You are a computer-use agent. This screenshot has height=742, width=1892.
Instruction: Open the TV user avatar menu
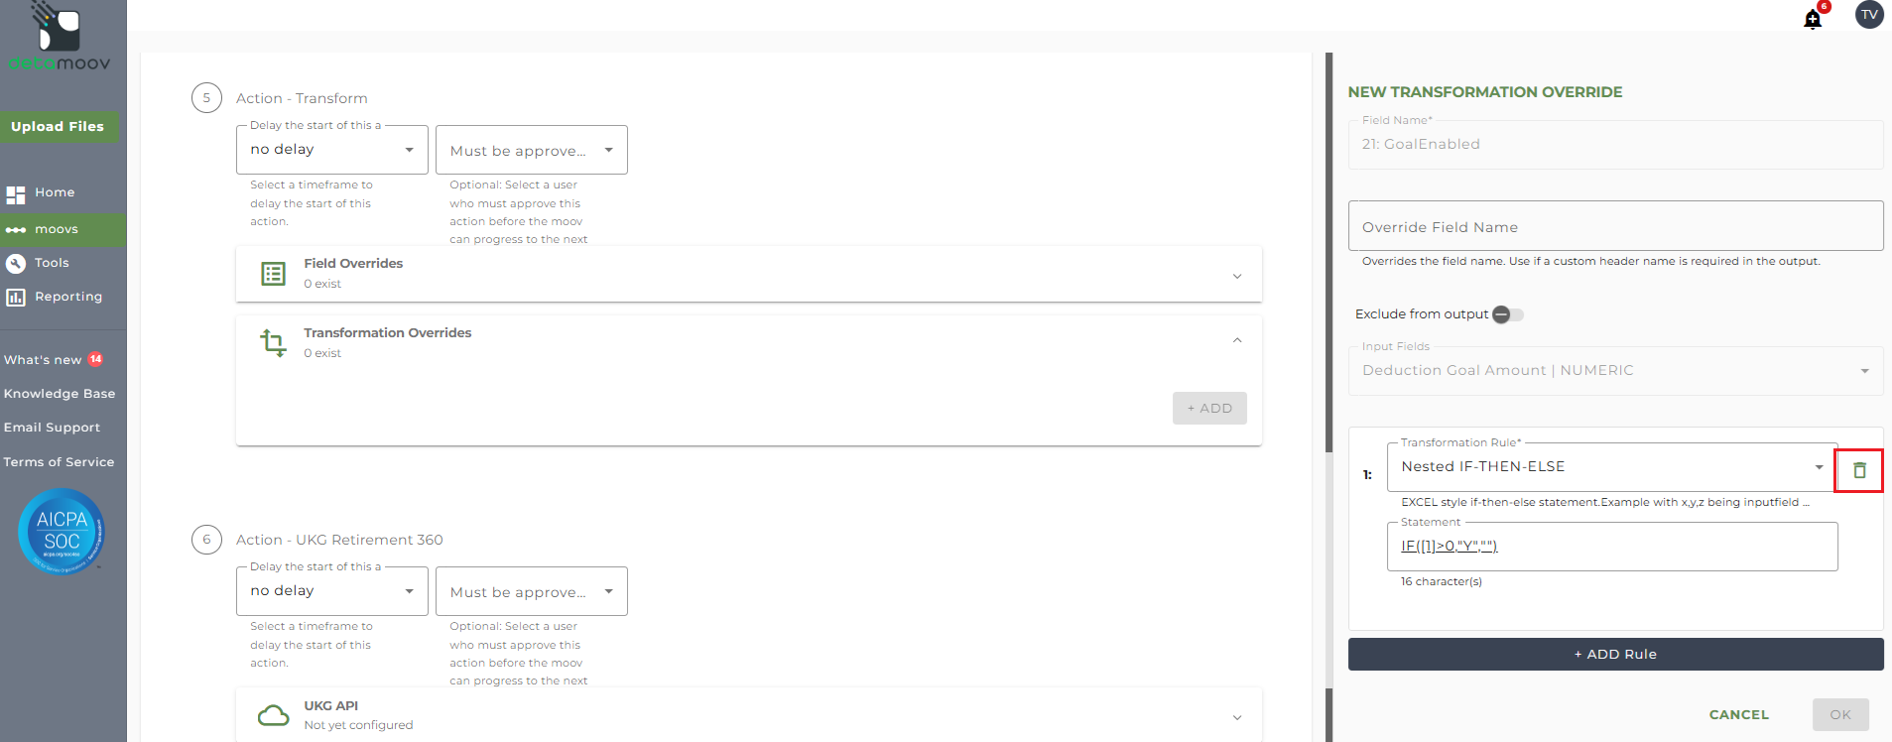1869,15
